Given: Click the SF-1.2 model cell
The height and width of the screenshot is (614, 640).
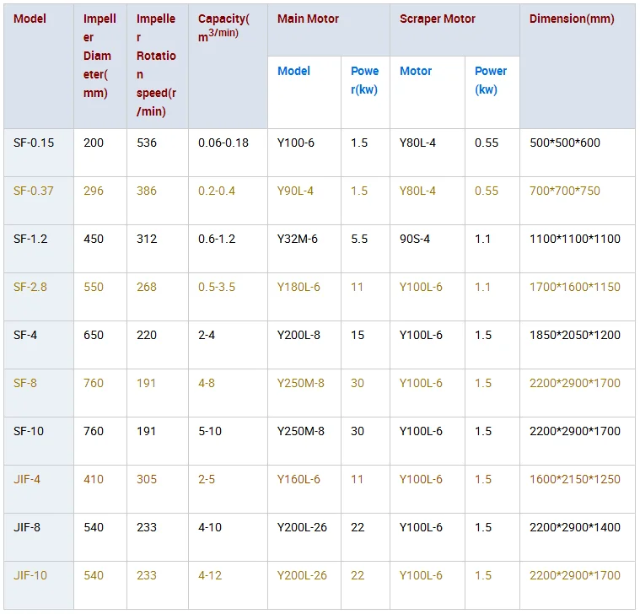Looking at the screenshot, I should point(30,239).
